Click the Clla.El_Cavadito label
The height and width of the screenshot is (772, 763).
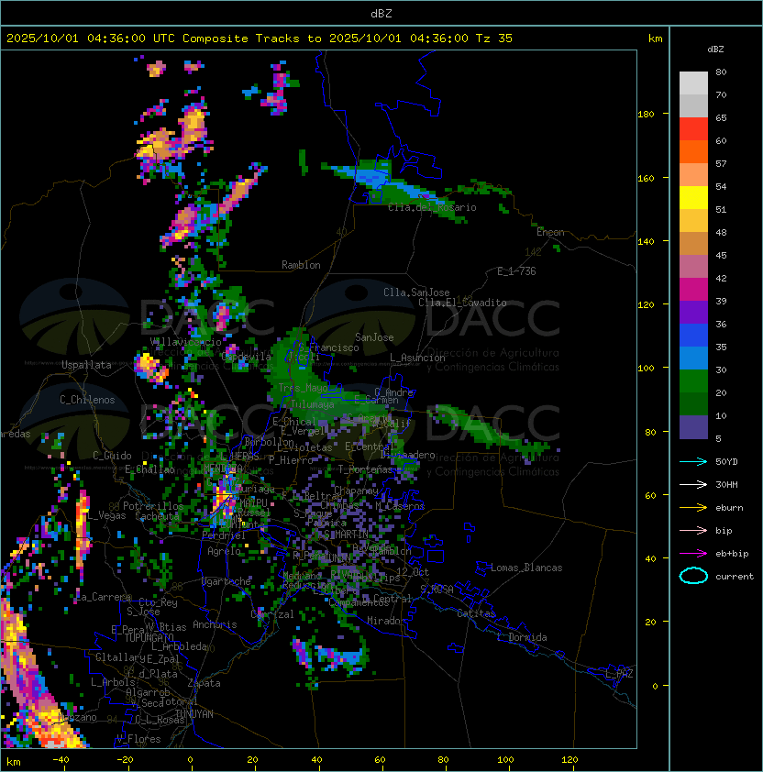tap(462, 303)
